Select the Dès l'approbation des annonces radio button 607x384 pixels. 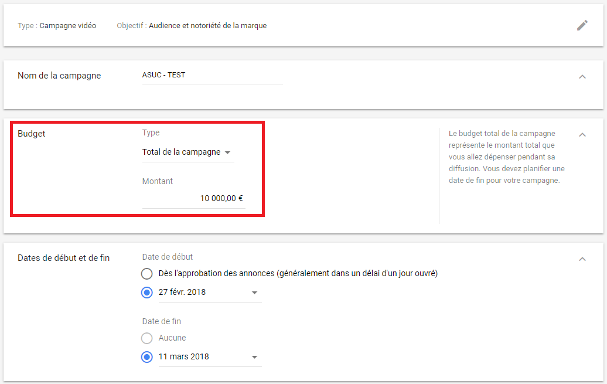point(147,274)
